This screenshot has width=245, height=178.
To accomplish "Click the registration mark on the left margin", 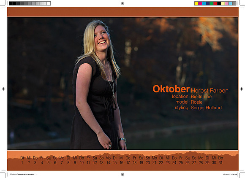I will pyautogui.click(x=3, y=89).
